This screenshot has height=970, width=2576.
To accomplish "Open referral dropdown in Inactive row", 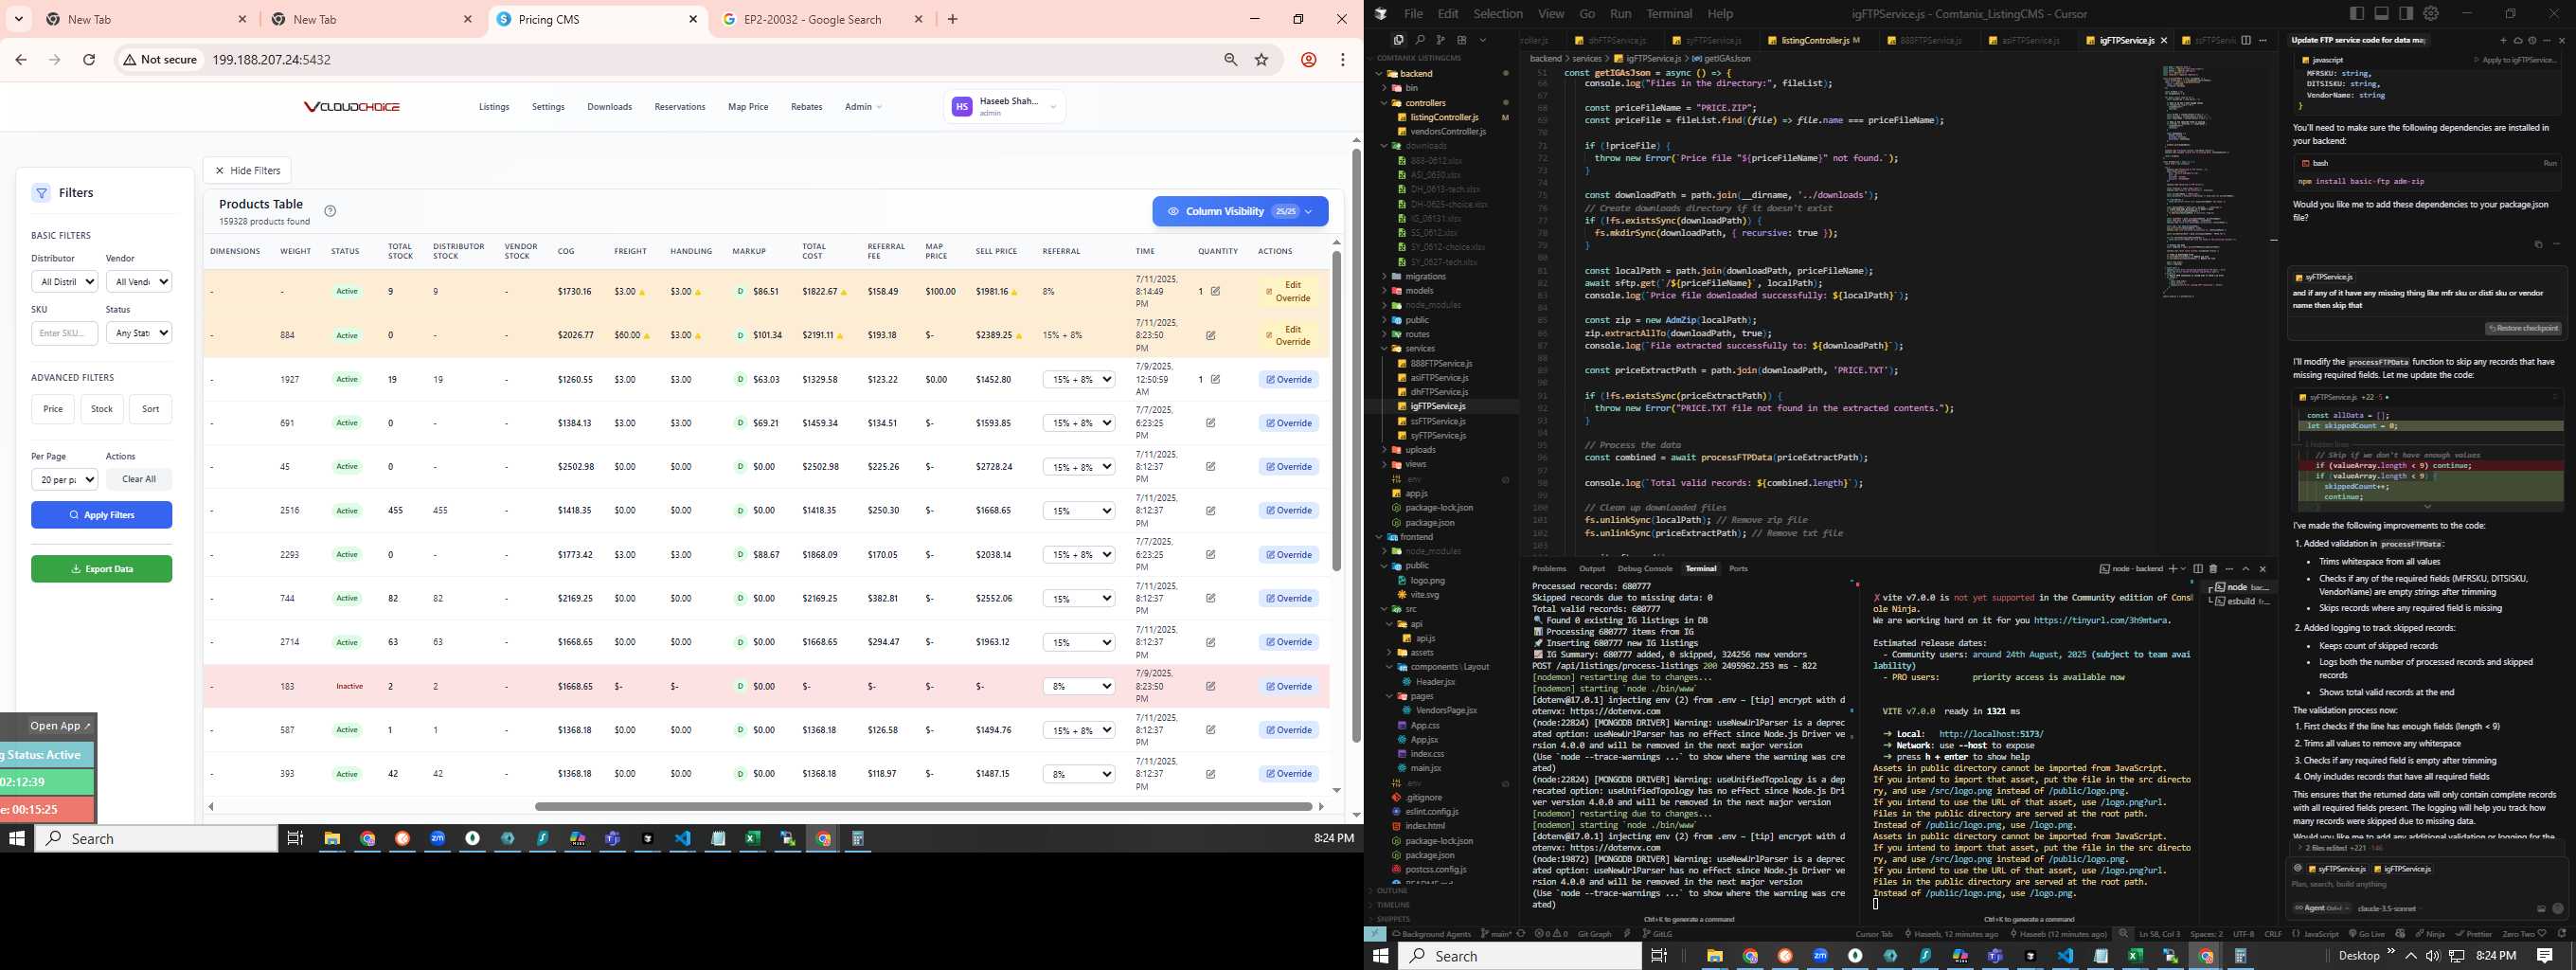I will click(1079, 687).
